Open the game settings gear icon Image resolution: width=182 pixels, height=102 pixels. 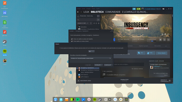point(160,40)
